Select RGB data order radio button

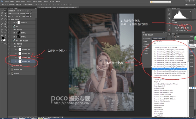click(x=144, y=51)
